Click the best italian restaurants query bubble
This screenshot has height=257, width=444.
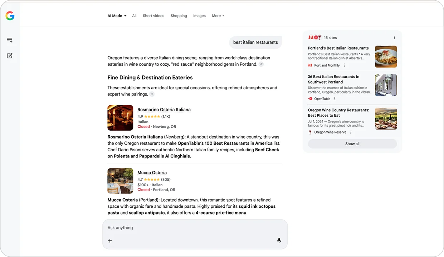(255, 42)
